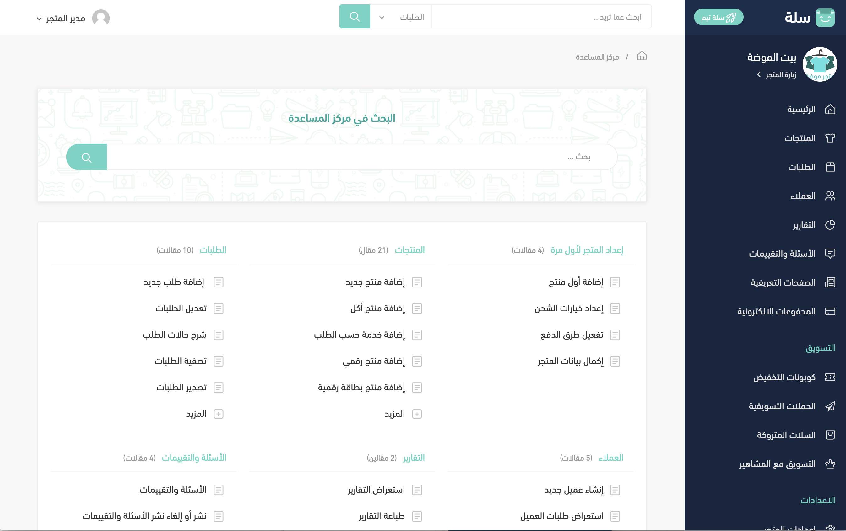Expand المزيد under المنتجات articles
The width and height of the screenshot is (846, 531).
[403, 414]
